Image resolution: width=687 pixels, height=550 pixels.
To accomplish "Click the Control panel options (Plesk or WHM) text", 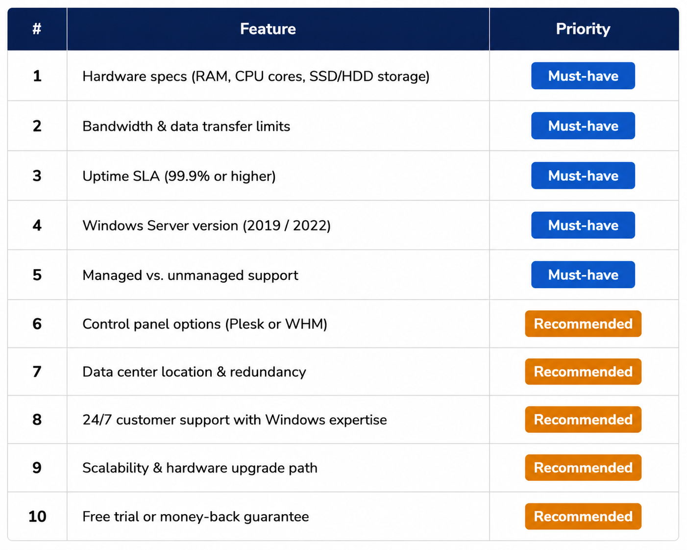I will [205, 324].
